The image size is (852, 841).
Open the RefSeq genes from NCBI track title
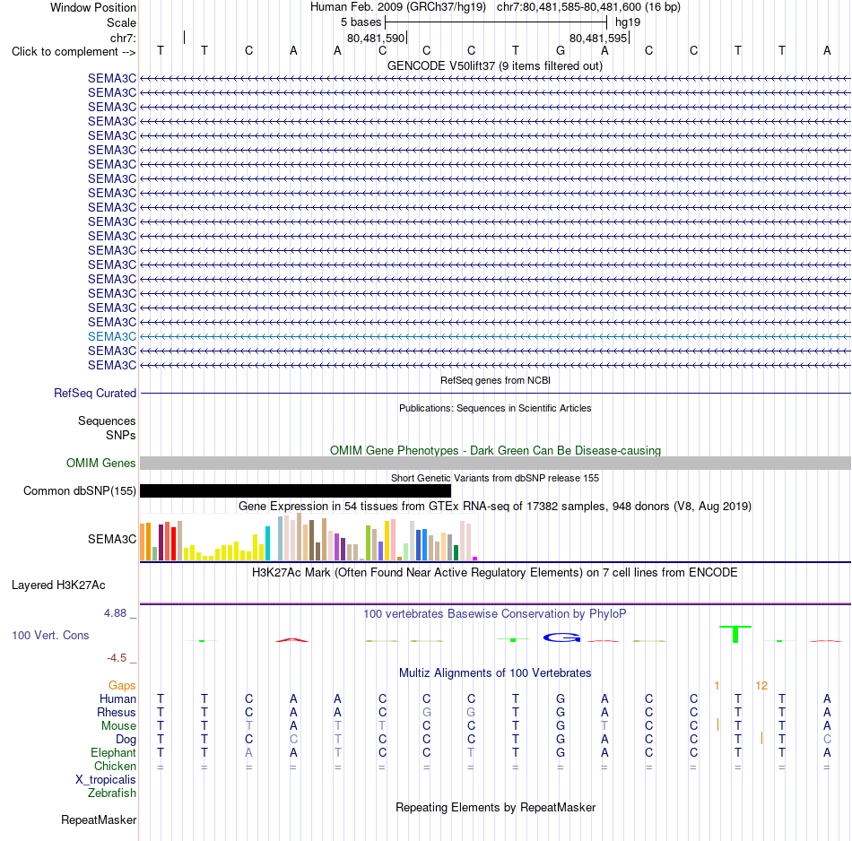(495, 380)
